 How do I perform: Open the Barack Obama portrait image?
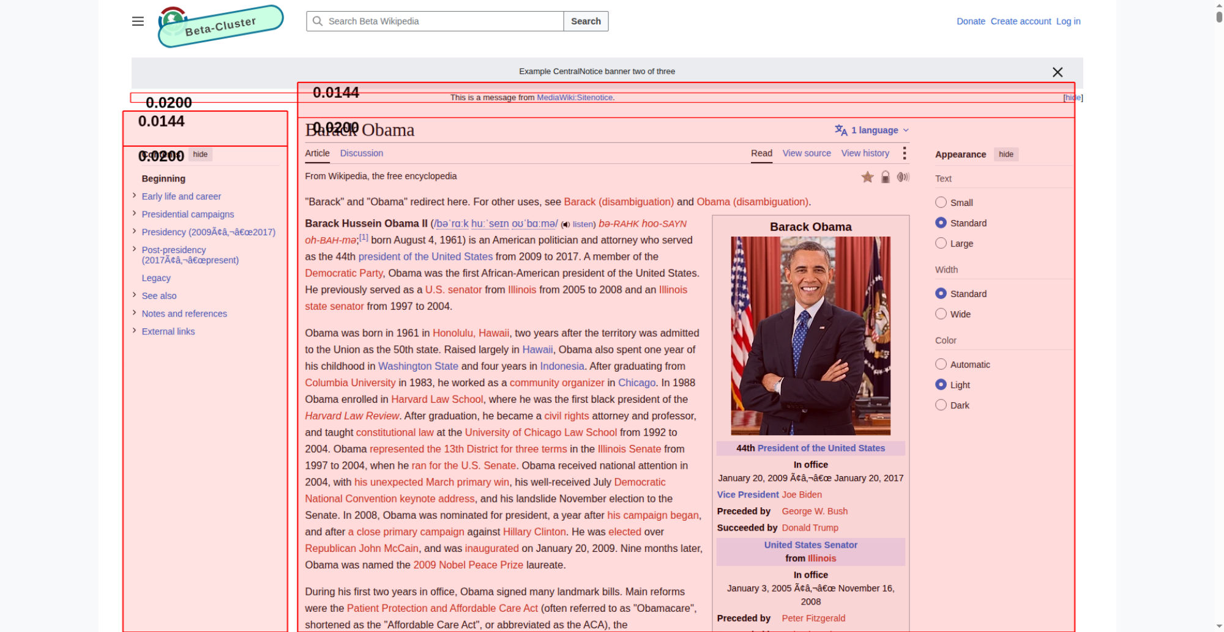[x=810, y=336]
